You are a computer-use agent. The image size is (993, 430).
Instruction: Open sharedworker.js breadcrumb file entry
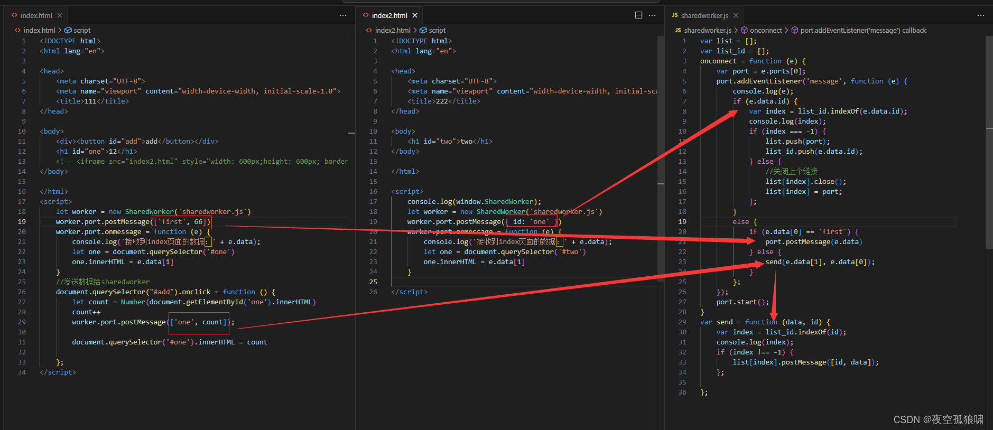click(708, 30)
